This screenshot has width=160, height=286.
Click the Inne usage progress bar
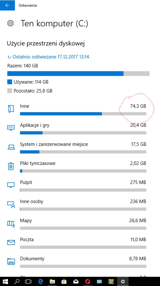click(x=83, y=114)
